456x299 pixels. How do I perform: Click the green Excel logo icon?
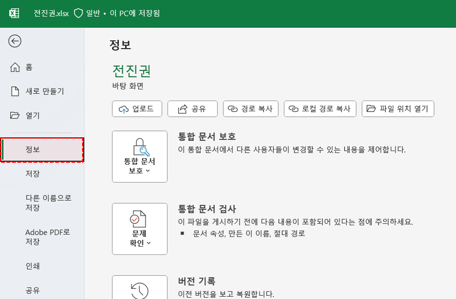(14, 13)
